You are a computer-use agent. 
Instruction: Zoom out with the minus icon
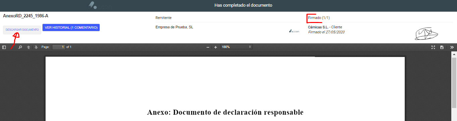[x=208, y=47]
